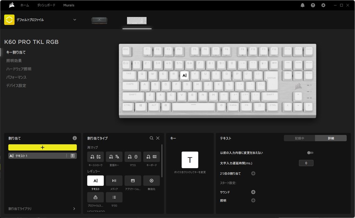Click the TAB key on keyboard image
This screenshot has height=218, width=355.
tap(129, 75)
